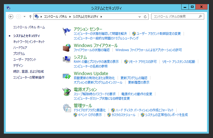Go up one level with up arrow
This screenshot has width=213, height=138.
click(30, 17)
